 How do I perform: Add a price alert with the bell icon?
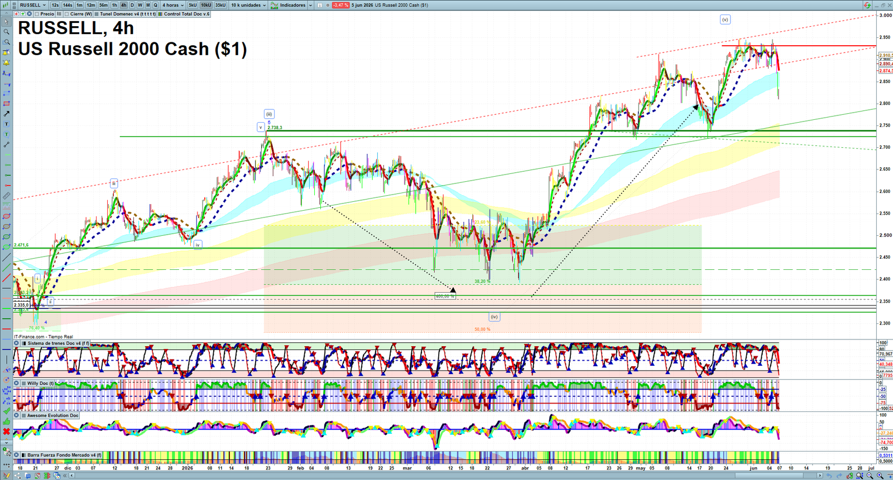pyautogui.click(x=7, y=62)
